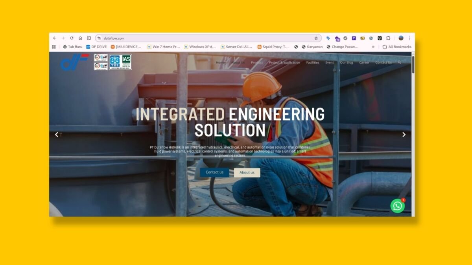Go to the Facilities menu item
This screenshot has width=472, height=265.
[313, 62]
